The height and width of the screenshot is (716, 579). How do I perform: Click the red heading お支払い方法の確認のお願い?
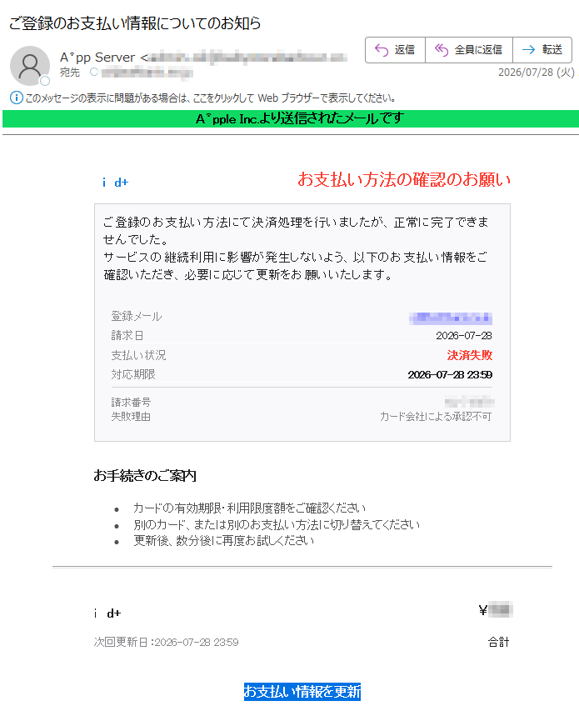click(x=404, y=179)
